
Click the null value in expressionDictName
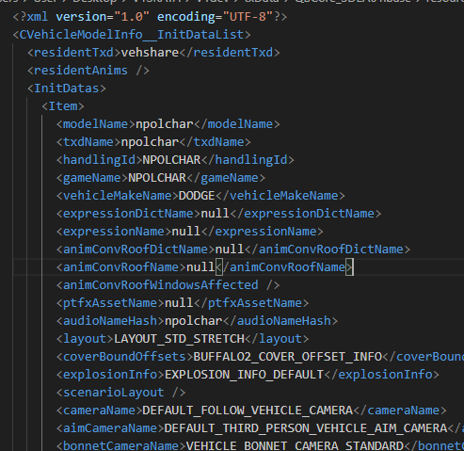pyautogui.click(x=215, y=214)
